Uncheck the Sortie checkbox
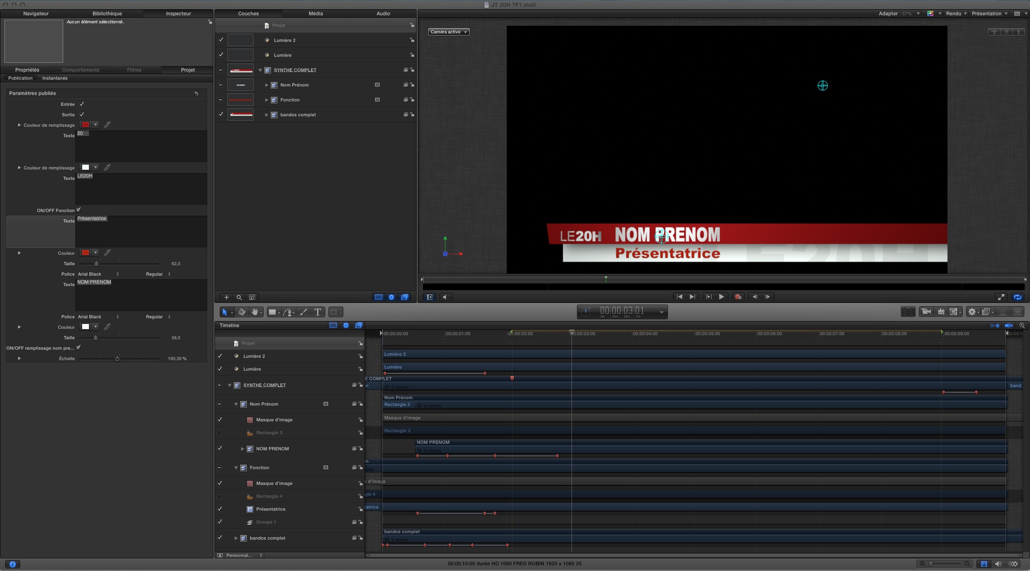This screenshot has height=571, width=1030. 82,114
